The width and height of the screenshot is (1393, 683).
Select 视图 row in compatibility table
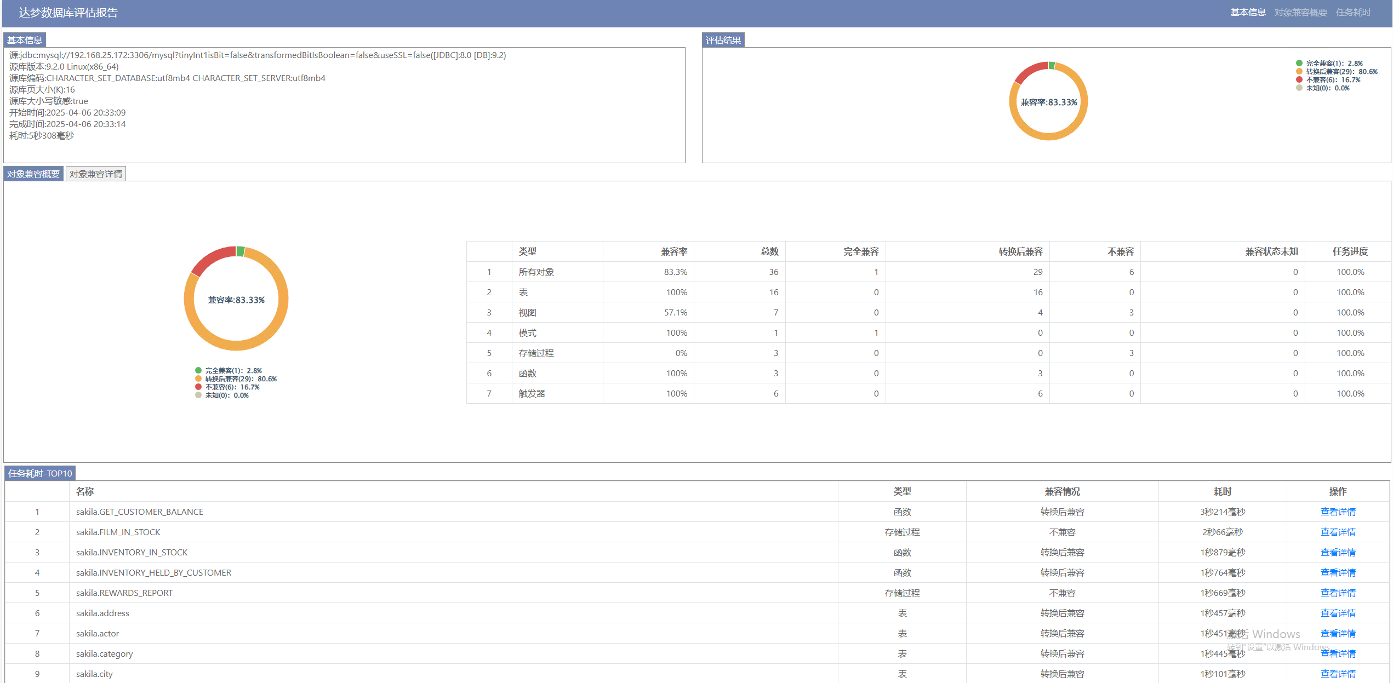527,313
